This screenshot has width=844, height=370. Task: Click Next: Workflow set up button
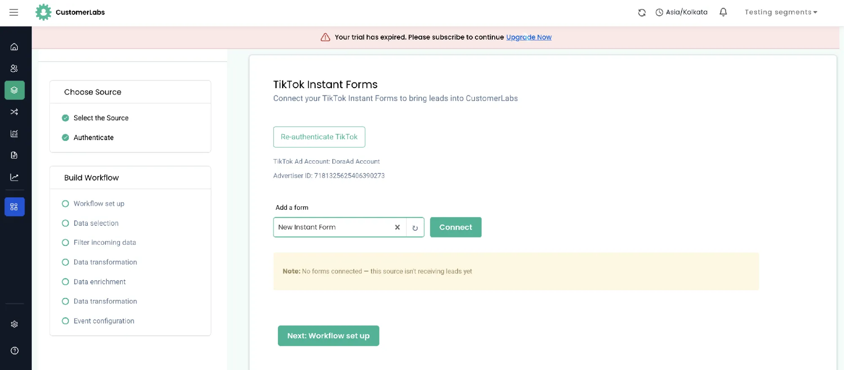(x=328, y=336)
